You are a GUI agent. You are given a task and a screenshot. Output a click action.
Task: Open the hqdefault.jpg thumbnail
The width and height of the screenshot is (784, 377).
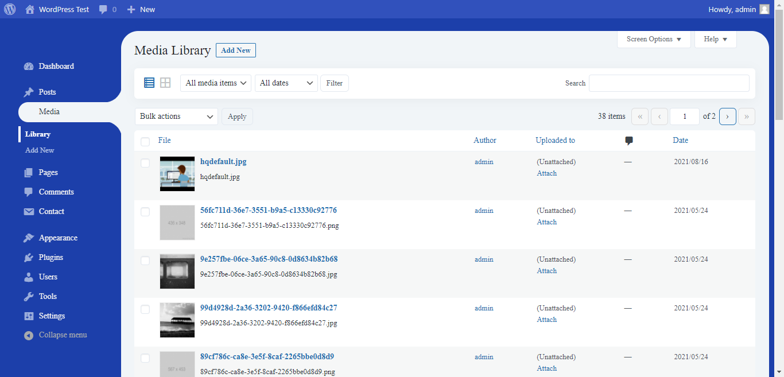point(177,174)
